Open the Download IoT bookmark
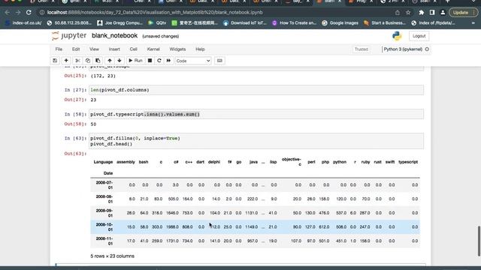 (245, 23)
